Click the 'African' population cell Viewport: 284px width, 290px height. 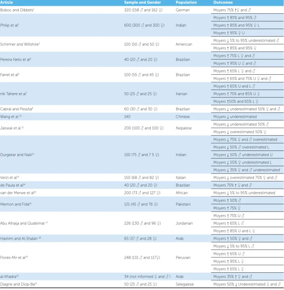tap(182, 193)
